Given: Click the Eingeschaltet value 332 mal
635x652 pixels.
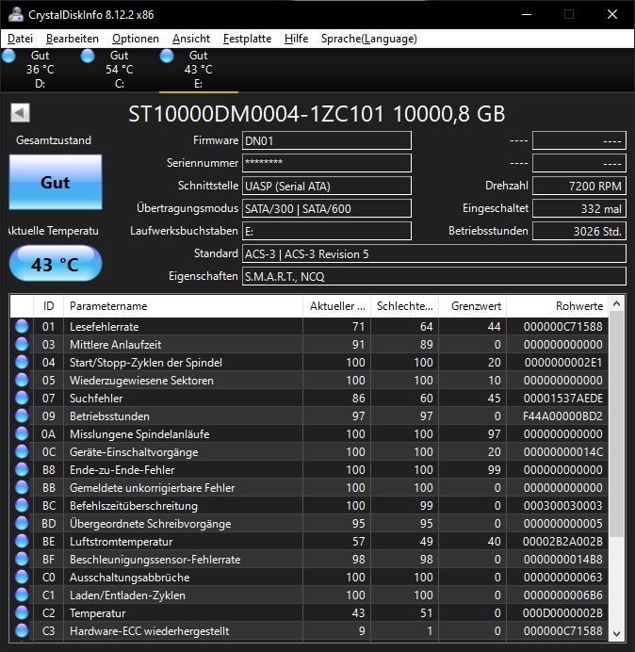Looking at the screenshot, I should (579, 208).
